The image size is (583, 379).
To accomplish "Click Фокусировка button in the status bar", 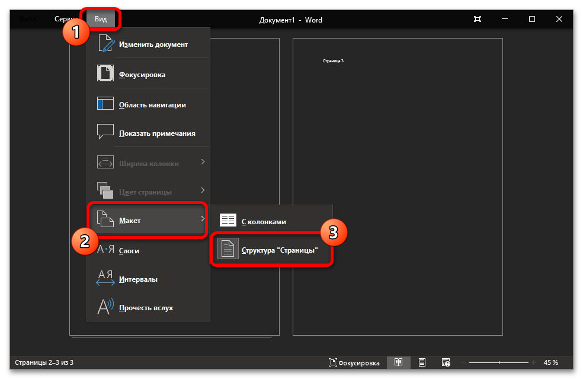I will [354, 362].
